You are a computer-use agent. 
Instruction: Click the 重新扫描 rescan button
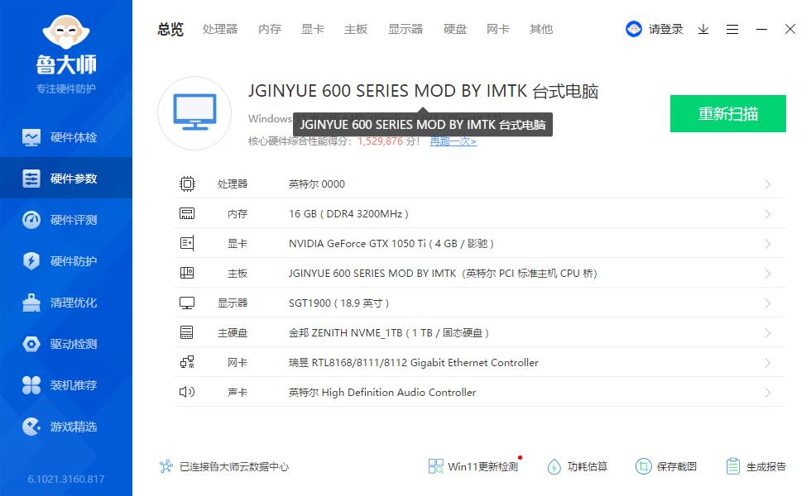(x=727, y=113)
